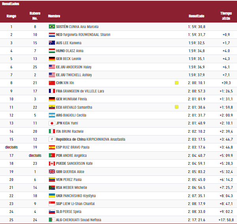Open athlete link GRANGEON de VILLELE Lara

tap(85, 91)
